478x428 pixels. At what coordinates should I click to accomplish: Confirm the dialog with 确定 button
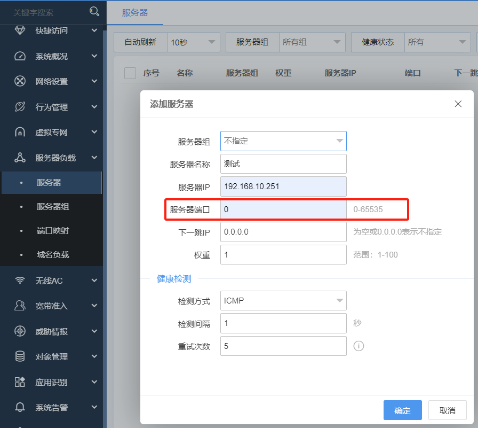(402, 410)
